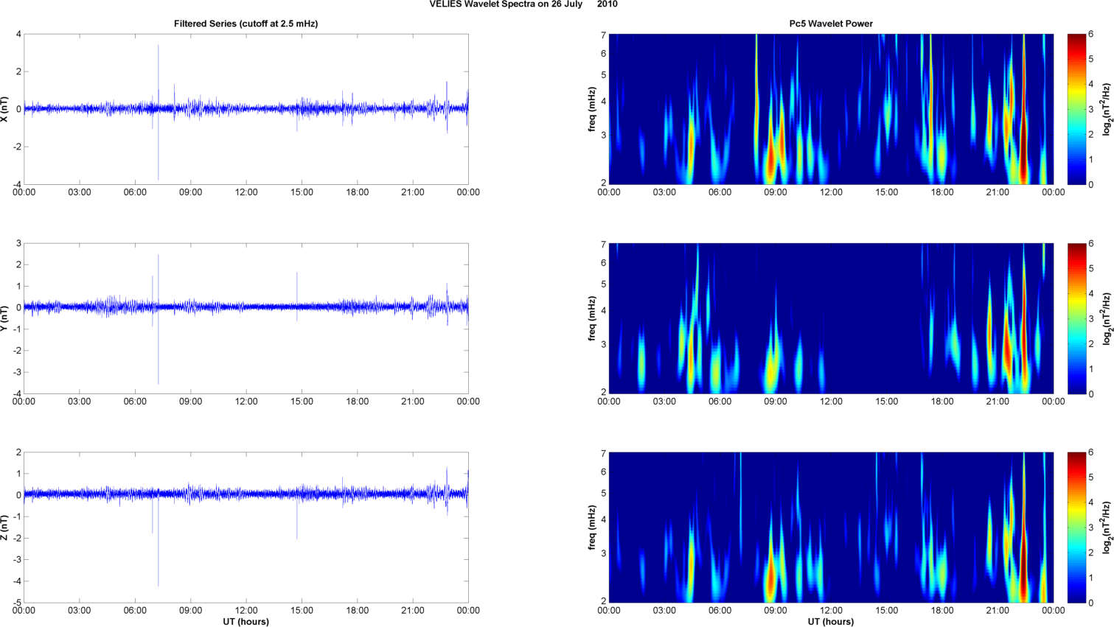This screenshot has height=627, width=1114.
Task: Click the bottom spectrogram's 'freq (mHz)' label
Action: pyautogui.click(x=592, y=528)
